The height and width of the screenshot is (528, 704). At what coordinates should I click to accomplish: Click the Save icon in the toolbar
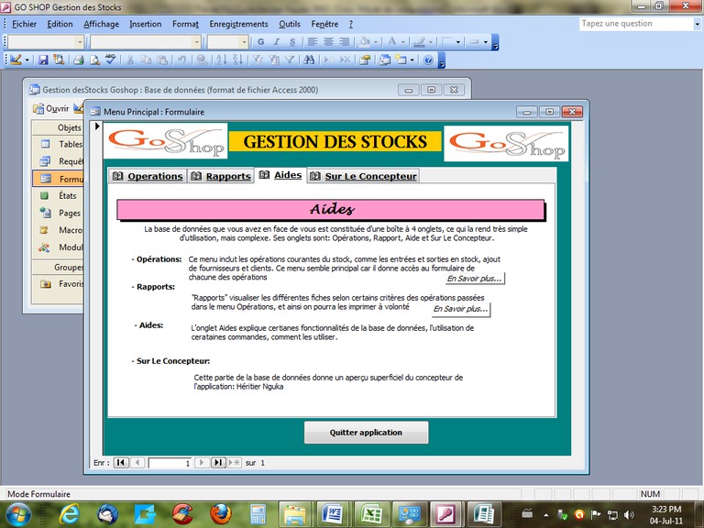[43, 60]
